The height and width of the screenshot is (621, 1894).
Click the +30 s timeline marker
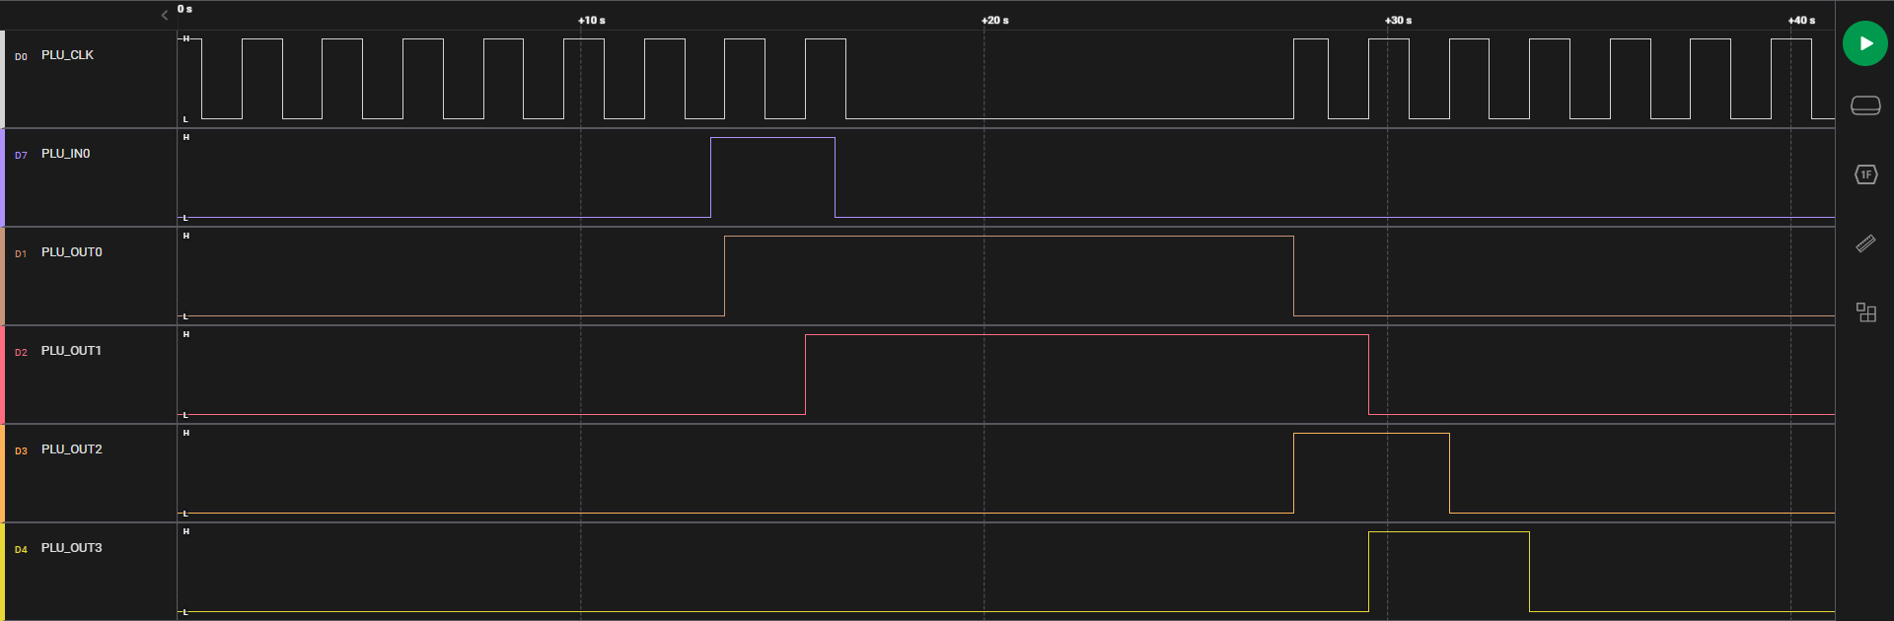pyautogui.click(x=1398, y=20)
